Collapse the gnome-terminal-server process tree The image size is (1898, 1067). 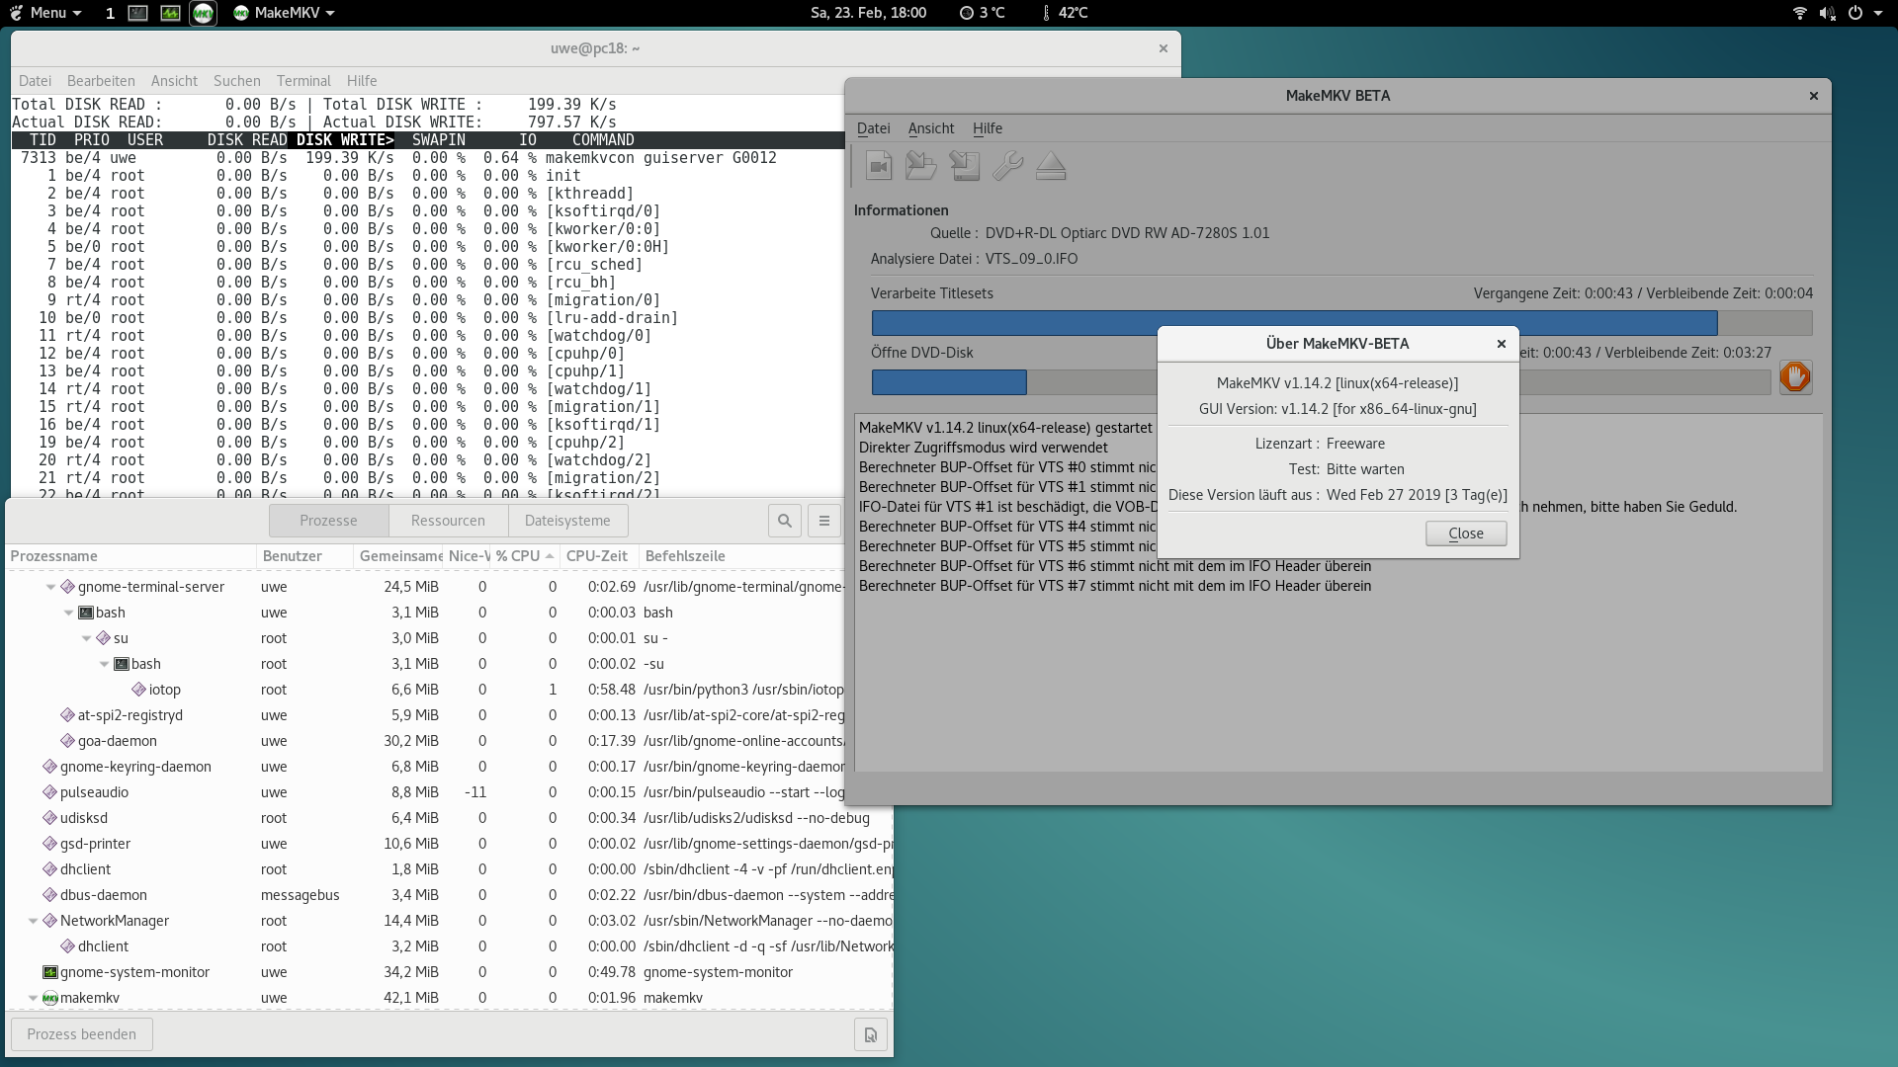coord(50,587)
